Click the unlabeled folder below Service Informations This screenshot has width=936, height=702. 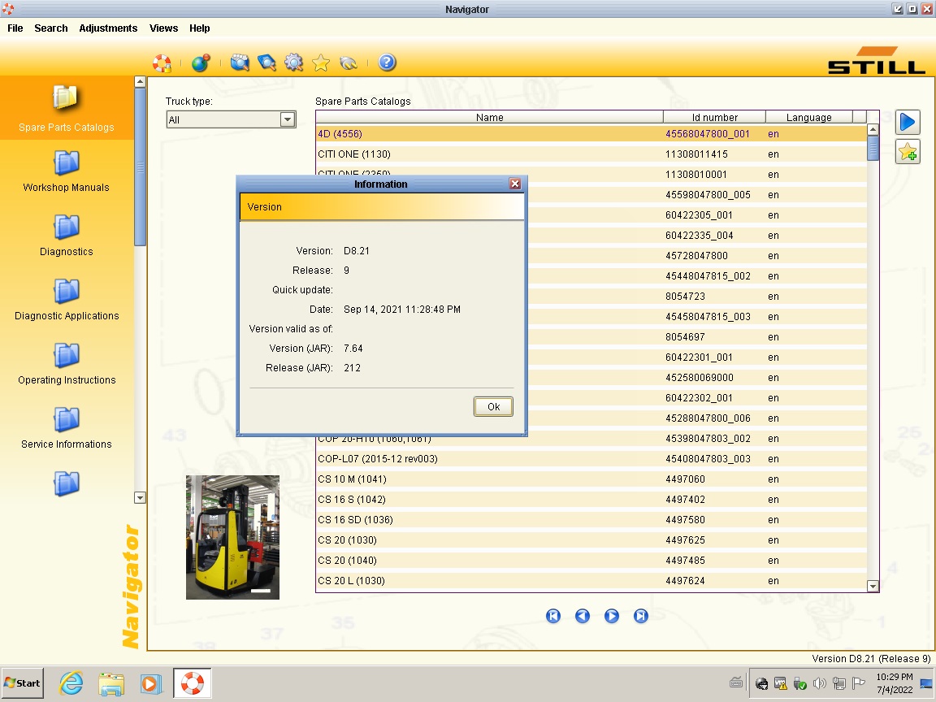point(67,483)
